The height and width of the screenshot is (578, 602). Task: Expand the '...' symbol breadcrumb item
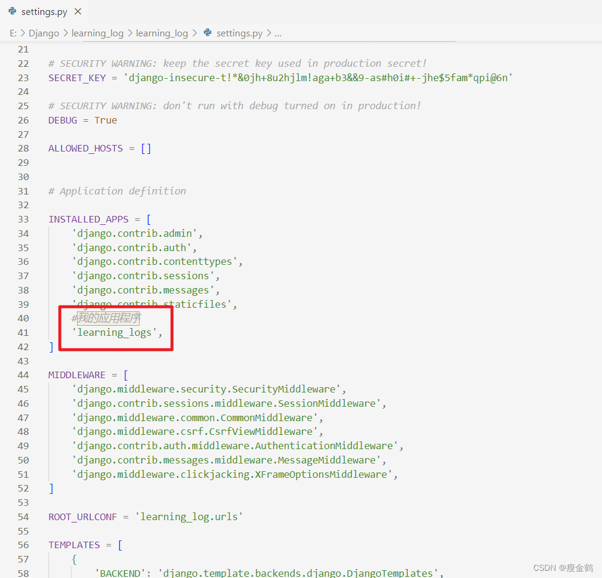[x=278, y=33]
